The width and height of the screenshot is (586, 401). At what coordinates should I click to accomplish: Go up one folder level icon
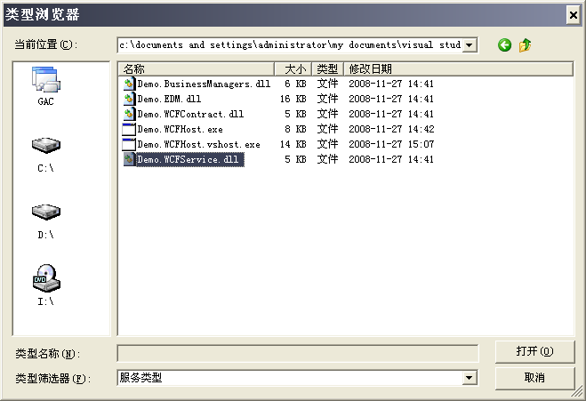[525, 45]
